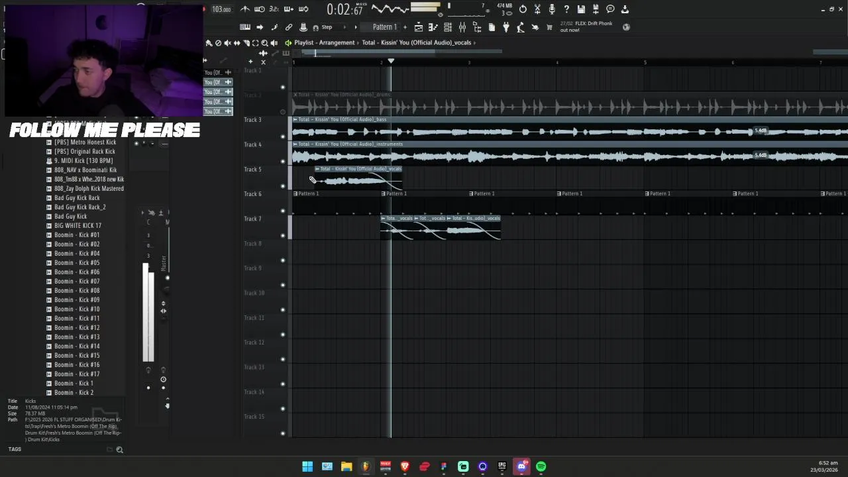The image size is (848, 477).
Task: Mute Track 5 with its green dot
Action: click(x=283, y=186)
